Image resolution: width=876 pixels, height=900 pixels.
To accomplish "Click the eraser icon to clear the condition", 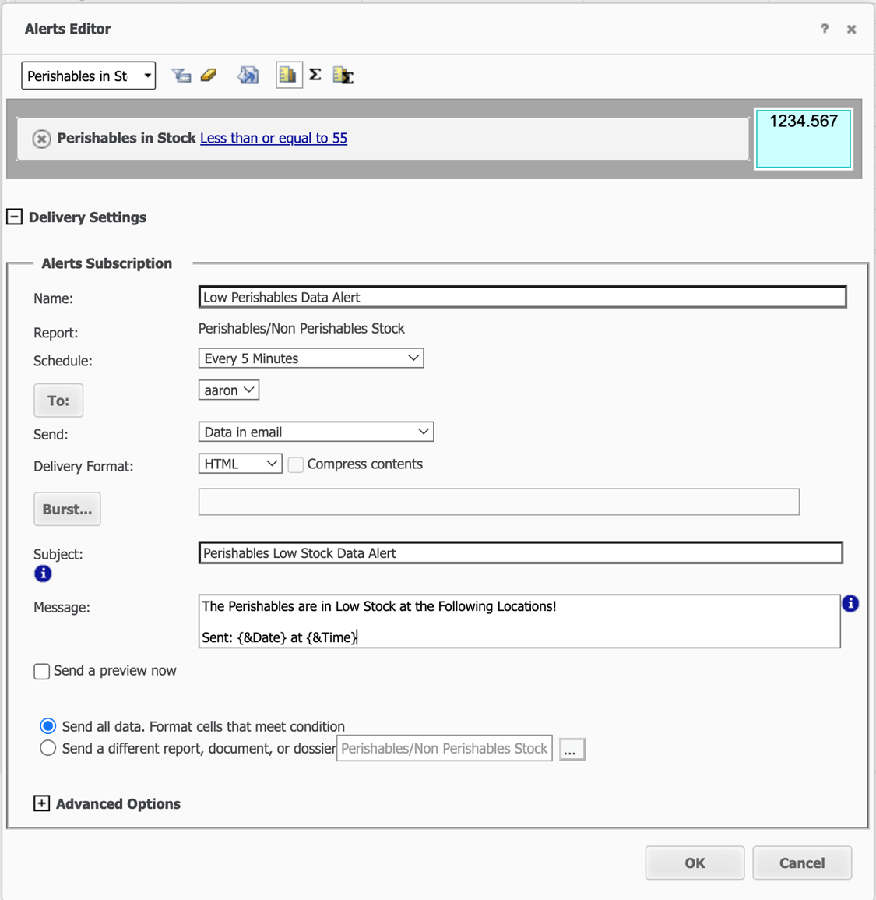I will (209, 76).
